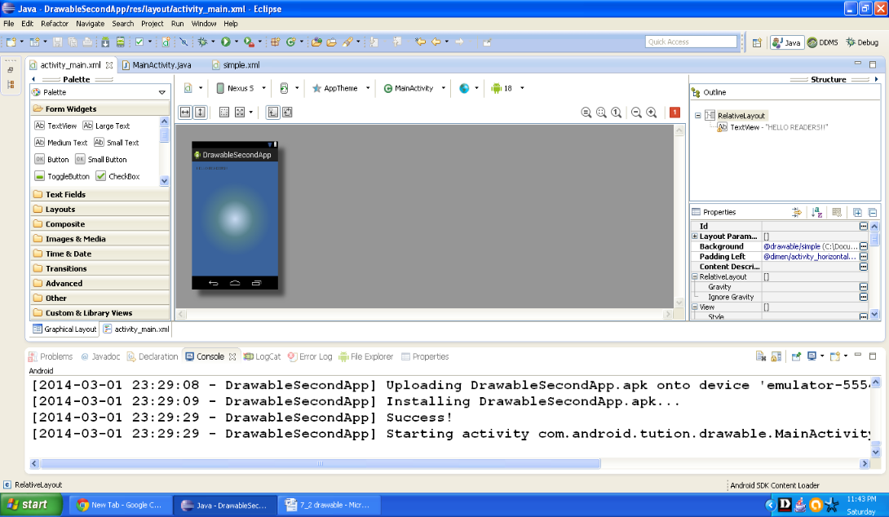Switch to DDMS perspective

click(823, 42)
